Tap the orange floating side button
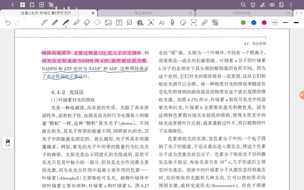 (302, 95)
